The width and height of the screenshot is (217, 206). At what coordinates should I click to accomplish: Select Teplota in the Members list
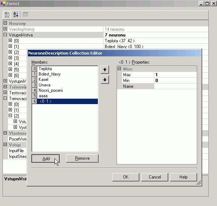coord(45,69)
